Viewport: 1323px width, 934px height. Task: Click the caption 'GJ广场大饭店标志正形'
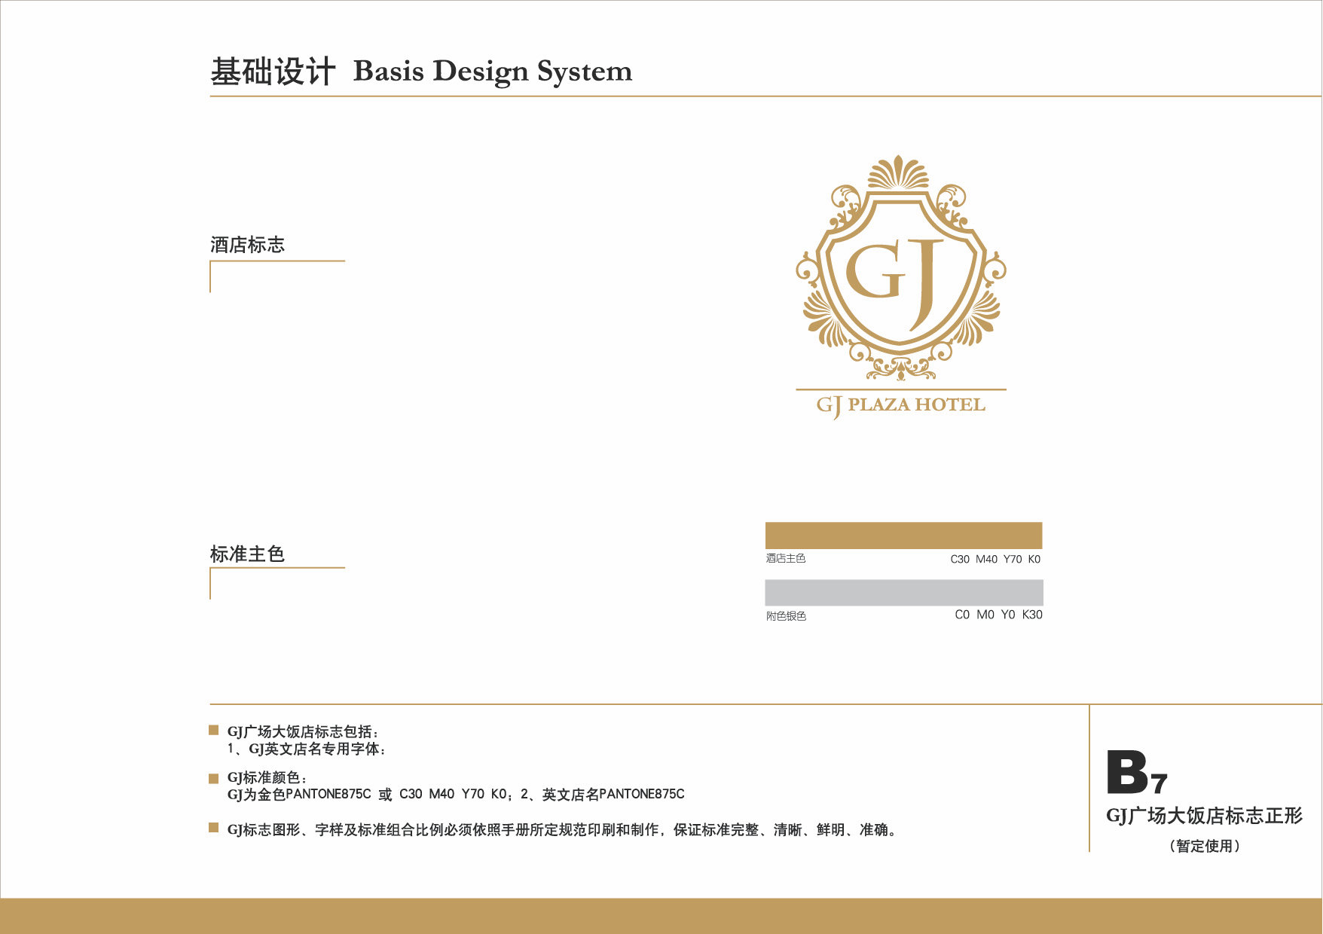(1205, 816)
